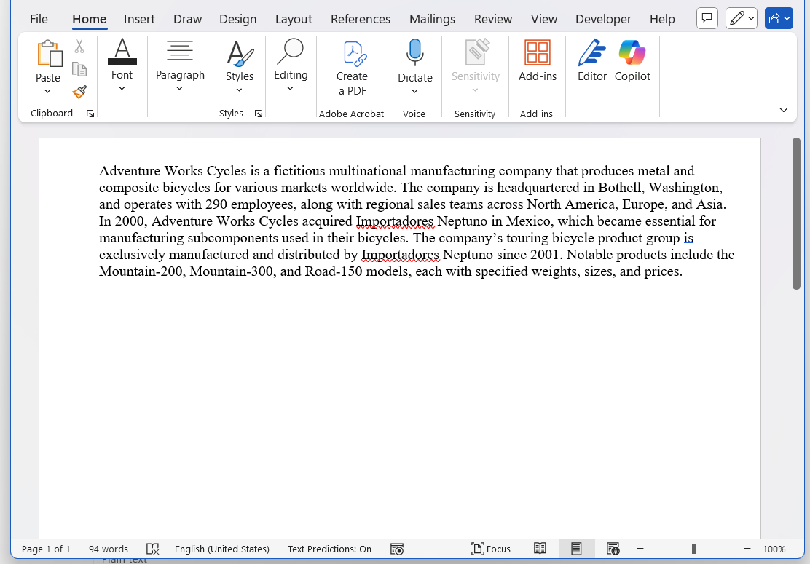The height and width of the screenshot is (564, 810).
Task: Expand the Paste options dropdown
Action: (47, 91)
